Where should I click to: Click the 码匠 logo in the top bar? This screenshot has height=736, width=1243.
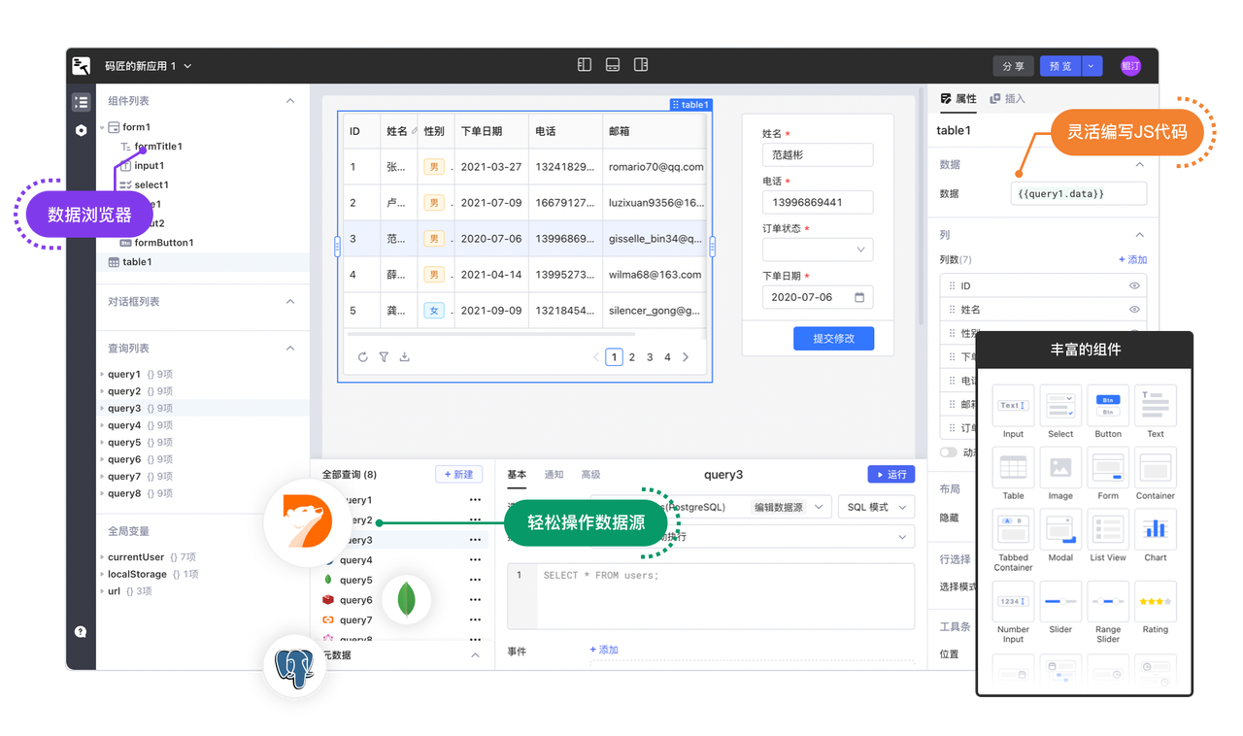pyautogui.click(x=82, y=66)
